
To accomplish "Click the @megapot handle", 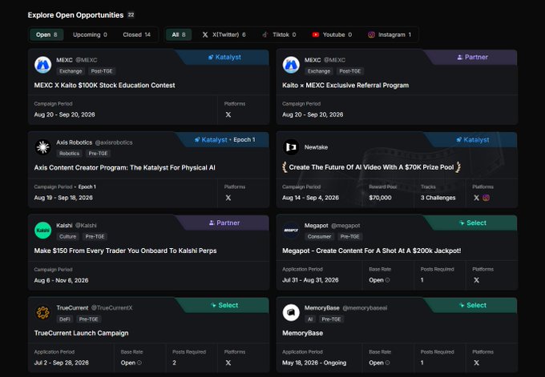I will tap(345, 225).
